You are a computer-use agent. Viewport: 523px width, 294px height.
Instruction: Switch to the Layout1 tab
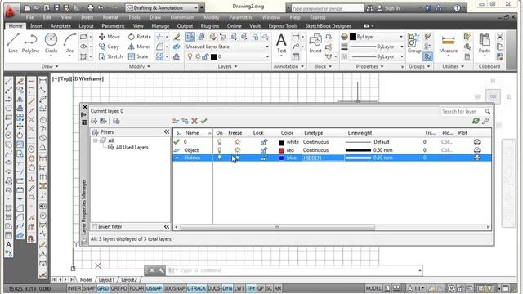[106, 279]
